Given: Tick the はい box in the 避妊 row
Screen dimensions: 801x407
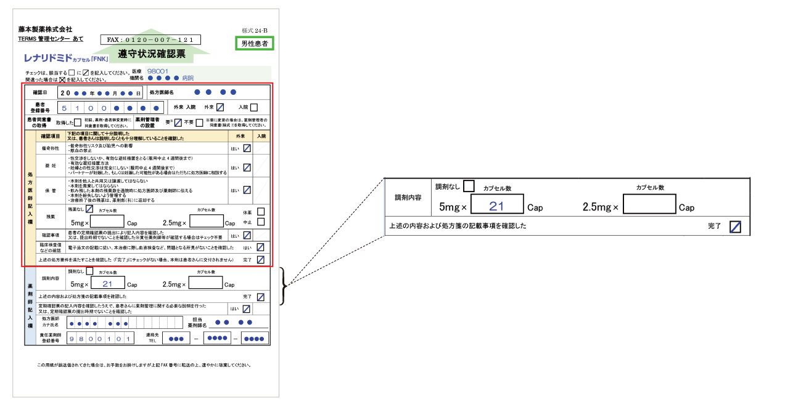Looking at the screenshot, I should point(247,167).
